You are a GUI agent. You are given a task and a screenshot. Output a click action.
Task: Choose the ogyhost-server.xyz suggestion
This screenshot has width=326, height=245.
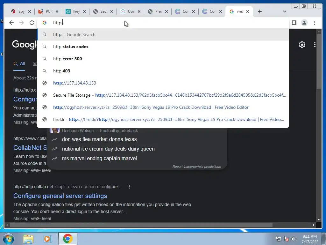click(163, 107)
